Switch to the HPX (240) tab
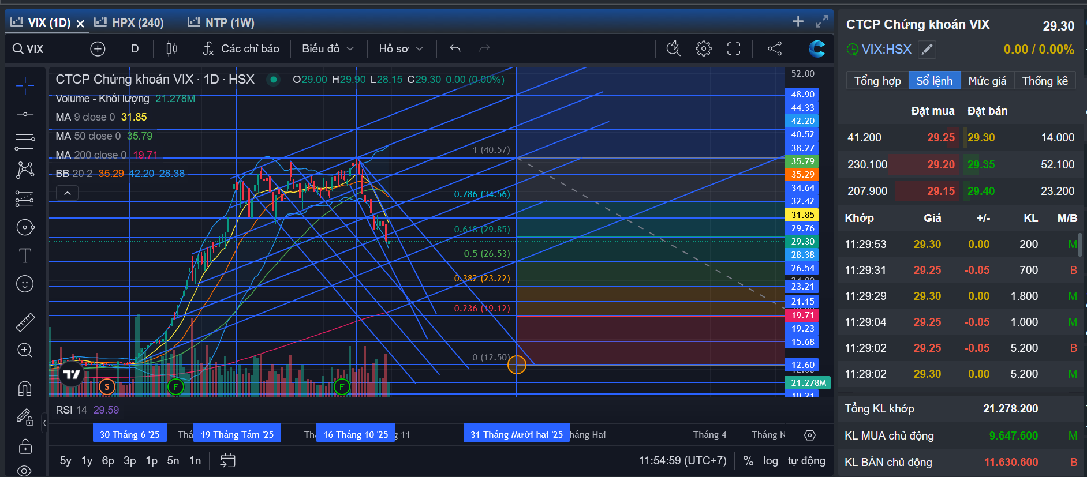 (x=129, y=22)
